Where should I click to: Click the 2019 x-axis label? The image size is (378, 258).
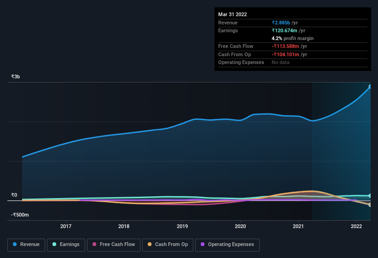coord(182,226)
